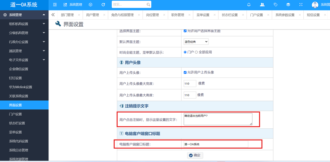Screen dimensions: 330x162
Task: Switch to the 系统参数设置 tab
Action: point(285,15)
